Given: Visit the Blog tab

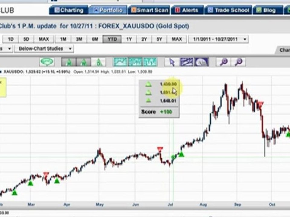Looking at the screenshot, I should pos(268,10).
